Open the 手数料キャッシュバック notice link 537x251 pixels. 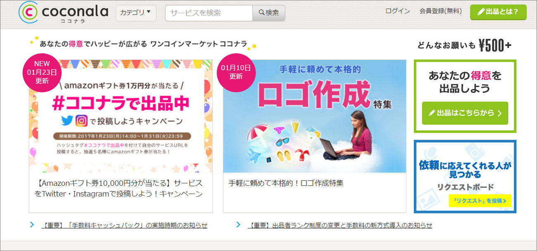coord(125,225)
